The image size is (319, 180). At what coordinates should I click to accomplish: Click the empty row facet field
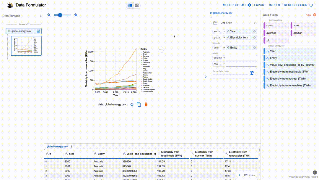point(241,64)
